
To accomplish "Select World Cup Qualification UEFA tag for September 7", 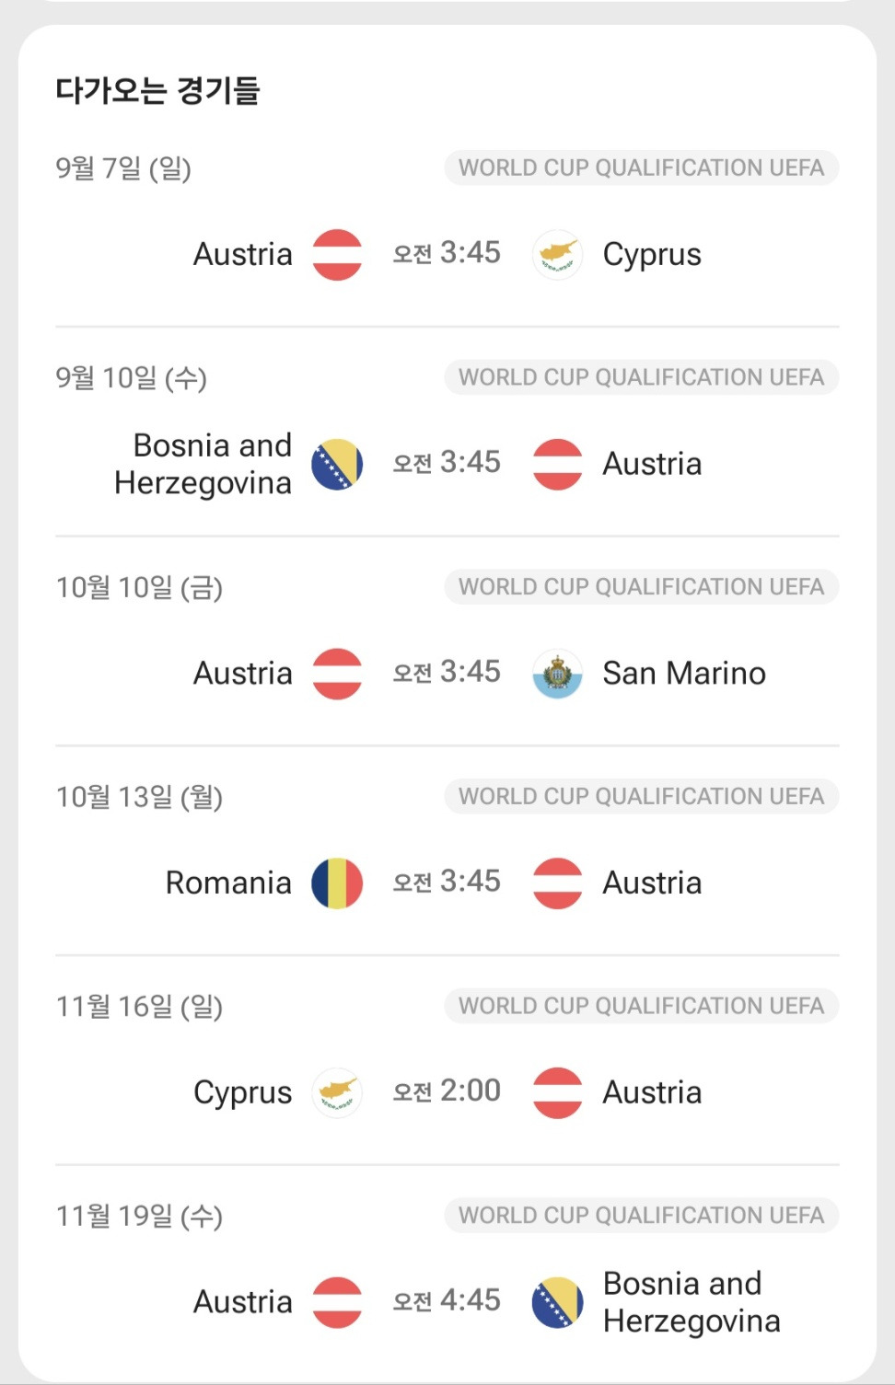I will [642, 167].
